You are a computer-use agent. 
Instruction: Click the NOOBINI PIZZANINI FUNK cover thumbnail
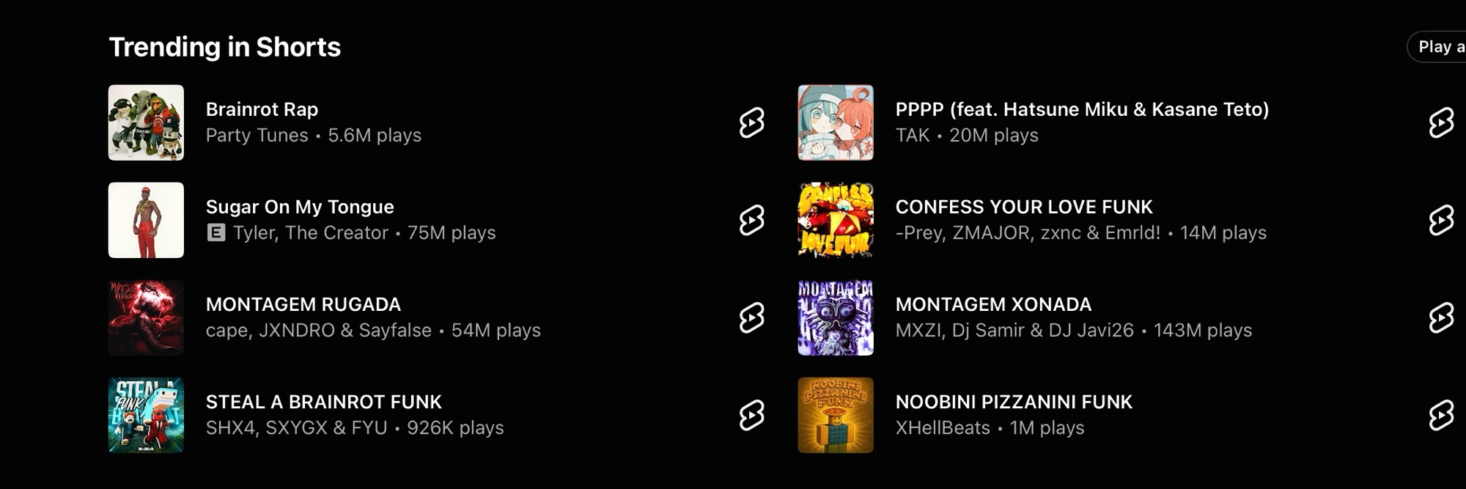pyautogui.click(x=836, y=415)
